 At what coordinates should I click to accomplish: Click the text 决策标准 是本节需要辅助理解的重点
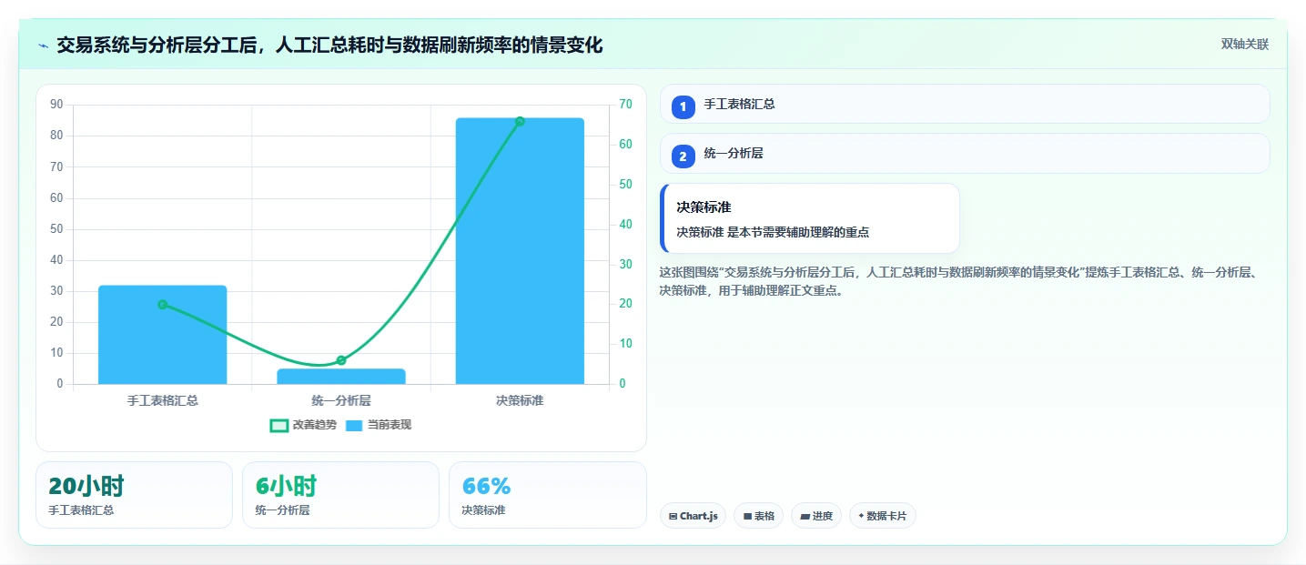click(773, 232)
